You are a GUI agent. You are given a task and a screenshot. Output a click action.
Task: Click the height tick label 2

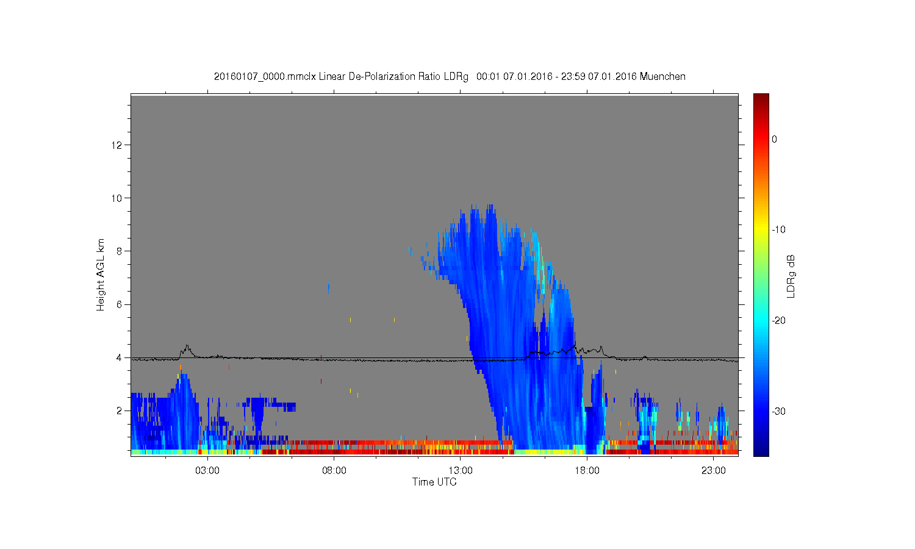click(120, 411)
